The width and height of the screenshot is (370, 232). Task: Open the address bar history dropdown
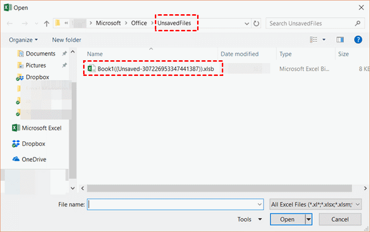tap(247, 24)
